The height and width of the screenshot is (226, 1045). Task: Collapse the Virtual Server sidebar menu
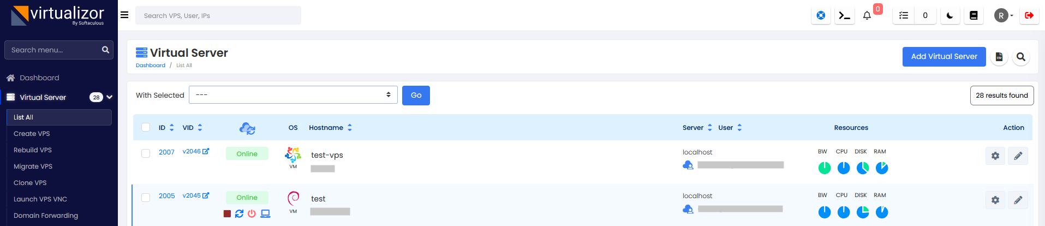click(110, 97)
